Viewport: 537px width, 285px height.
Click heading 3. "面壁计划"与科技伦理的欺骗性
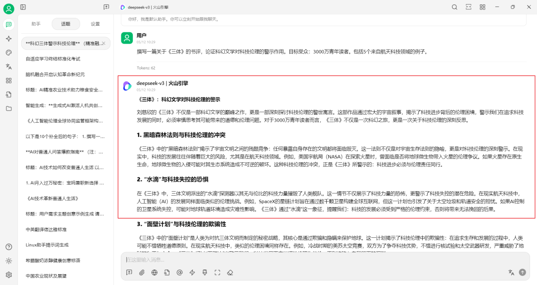181,224
